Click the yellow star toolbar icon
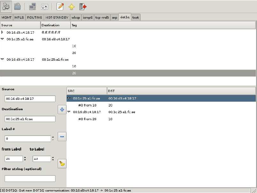Screen dimensions: 257x193 (71, 7)
